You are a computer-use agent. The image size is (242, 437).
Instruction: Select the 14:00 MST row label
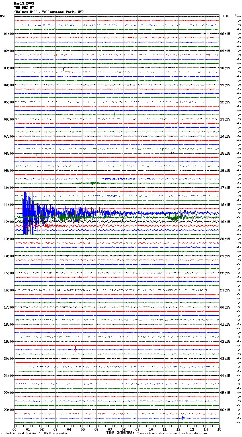point(9,256)
